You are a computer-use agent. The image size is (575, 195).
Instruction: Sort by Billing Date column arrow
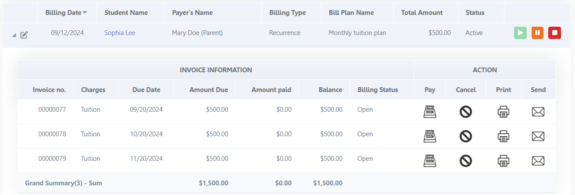click(x=85, y=13)
